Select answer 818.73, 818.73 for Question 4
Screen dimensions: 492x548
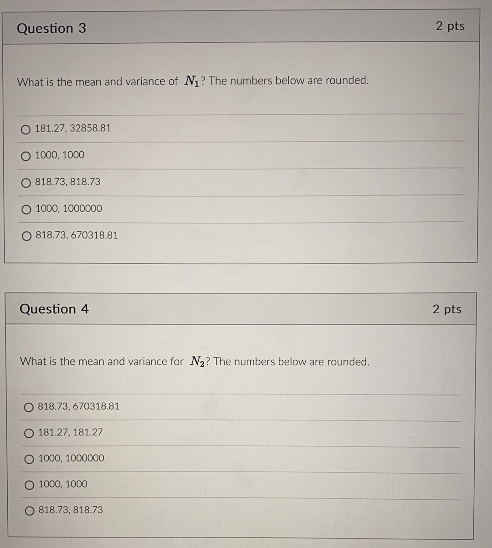pos(29,511)
